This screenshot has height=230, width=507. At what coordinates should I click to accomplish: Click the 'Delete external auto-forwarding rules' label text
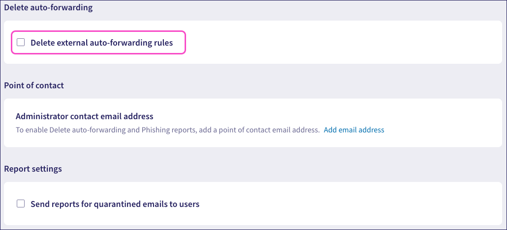101,43
